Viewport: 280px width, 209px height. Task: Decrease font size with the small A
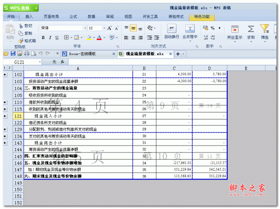pos(116,28)
